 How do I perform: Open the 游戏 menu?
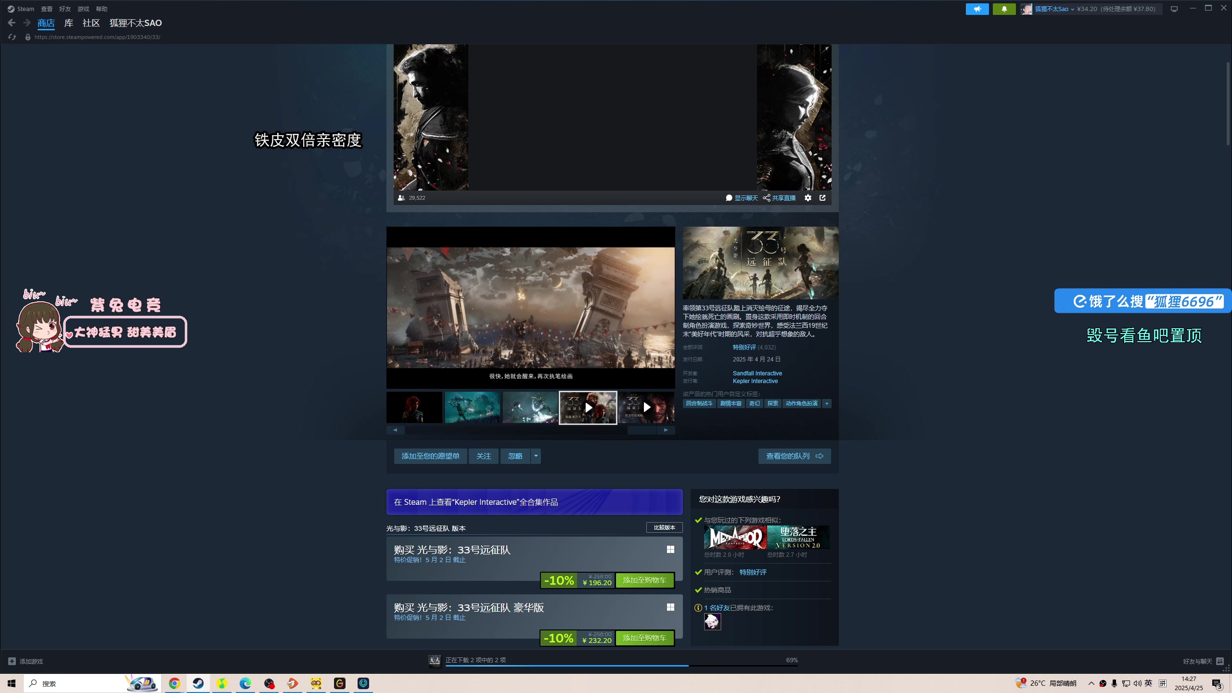pos(83,9)
